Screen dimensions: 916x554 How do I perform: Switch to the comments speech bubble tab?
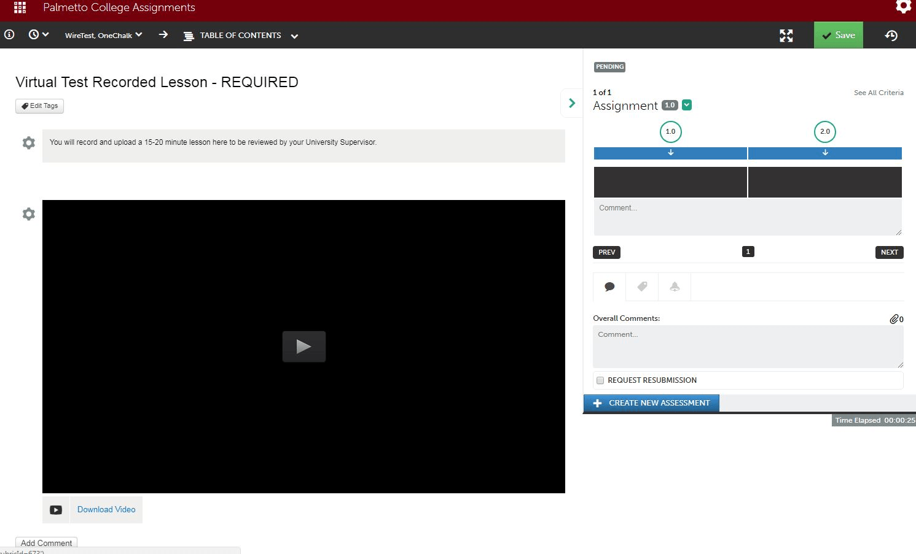tap(609, 287)
